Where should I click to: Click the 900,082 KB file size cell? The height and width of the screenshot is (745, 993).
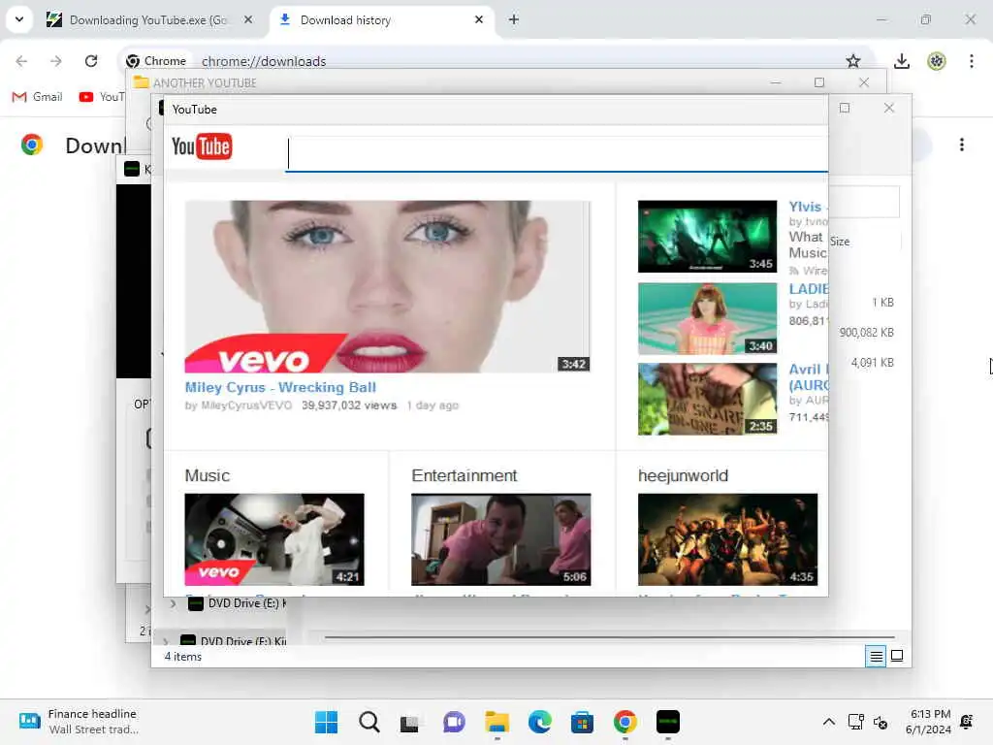tap(866, 333)
